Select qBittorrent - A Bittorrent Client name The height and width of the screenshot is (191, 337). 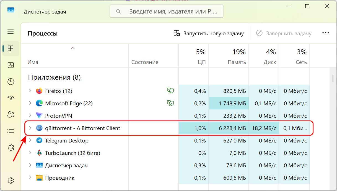point(82,128)
